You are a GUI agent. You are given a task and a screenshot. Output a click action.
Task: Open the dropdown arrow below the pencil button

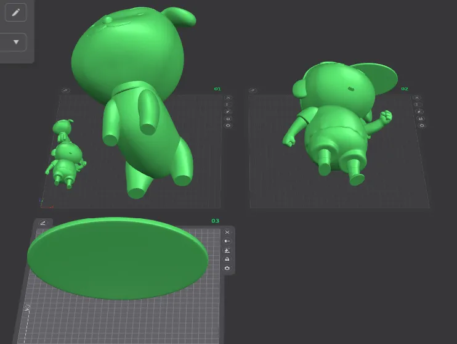16,42
